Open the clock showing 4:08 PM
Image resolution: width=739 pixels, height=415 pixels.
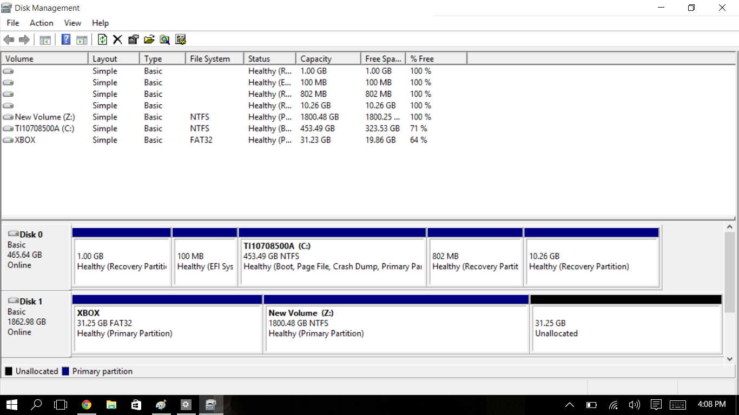pos(712,404)
